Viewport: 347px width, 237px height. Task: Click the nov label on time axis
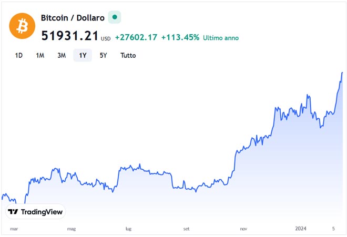(x=243, y=229)
